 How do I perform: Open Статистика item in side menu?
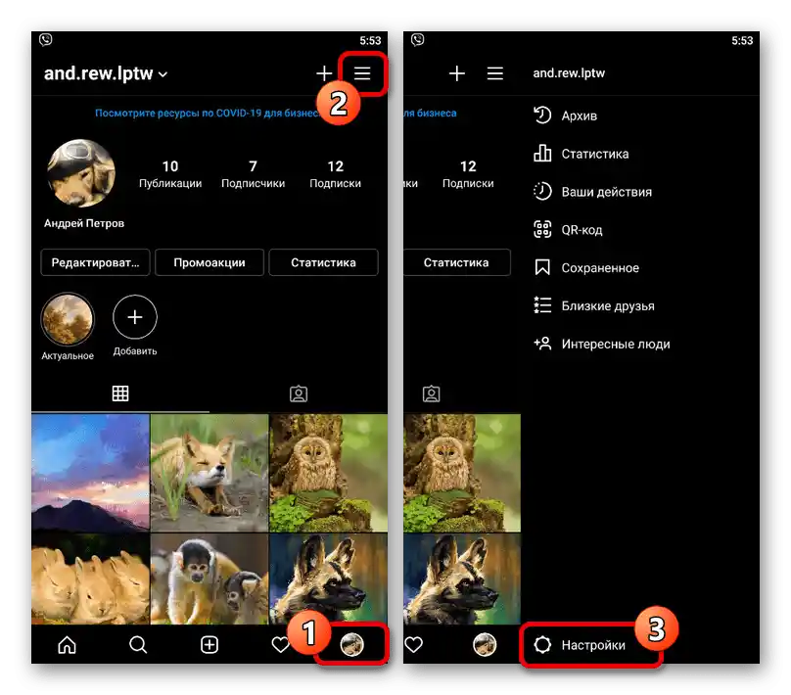(581, 154)
